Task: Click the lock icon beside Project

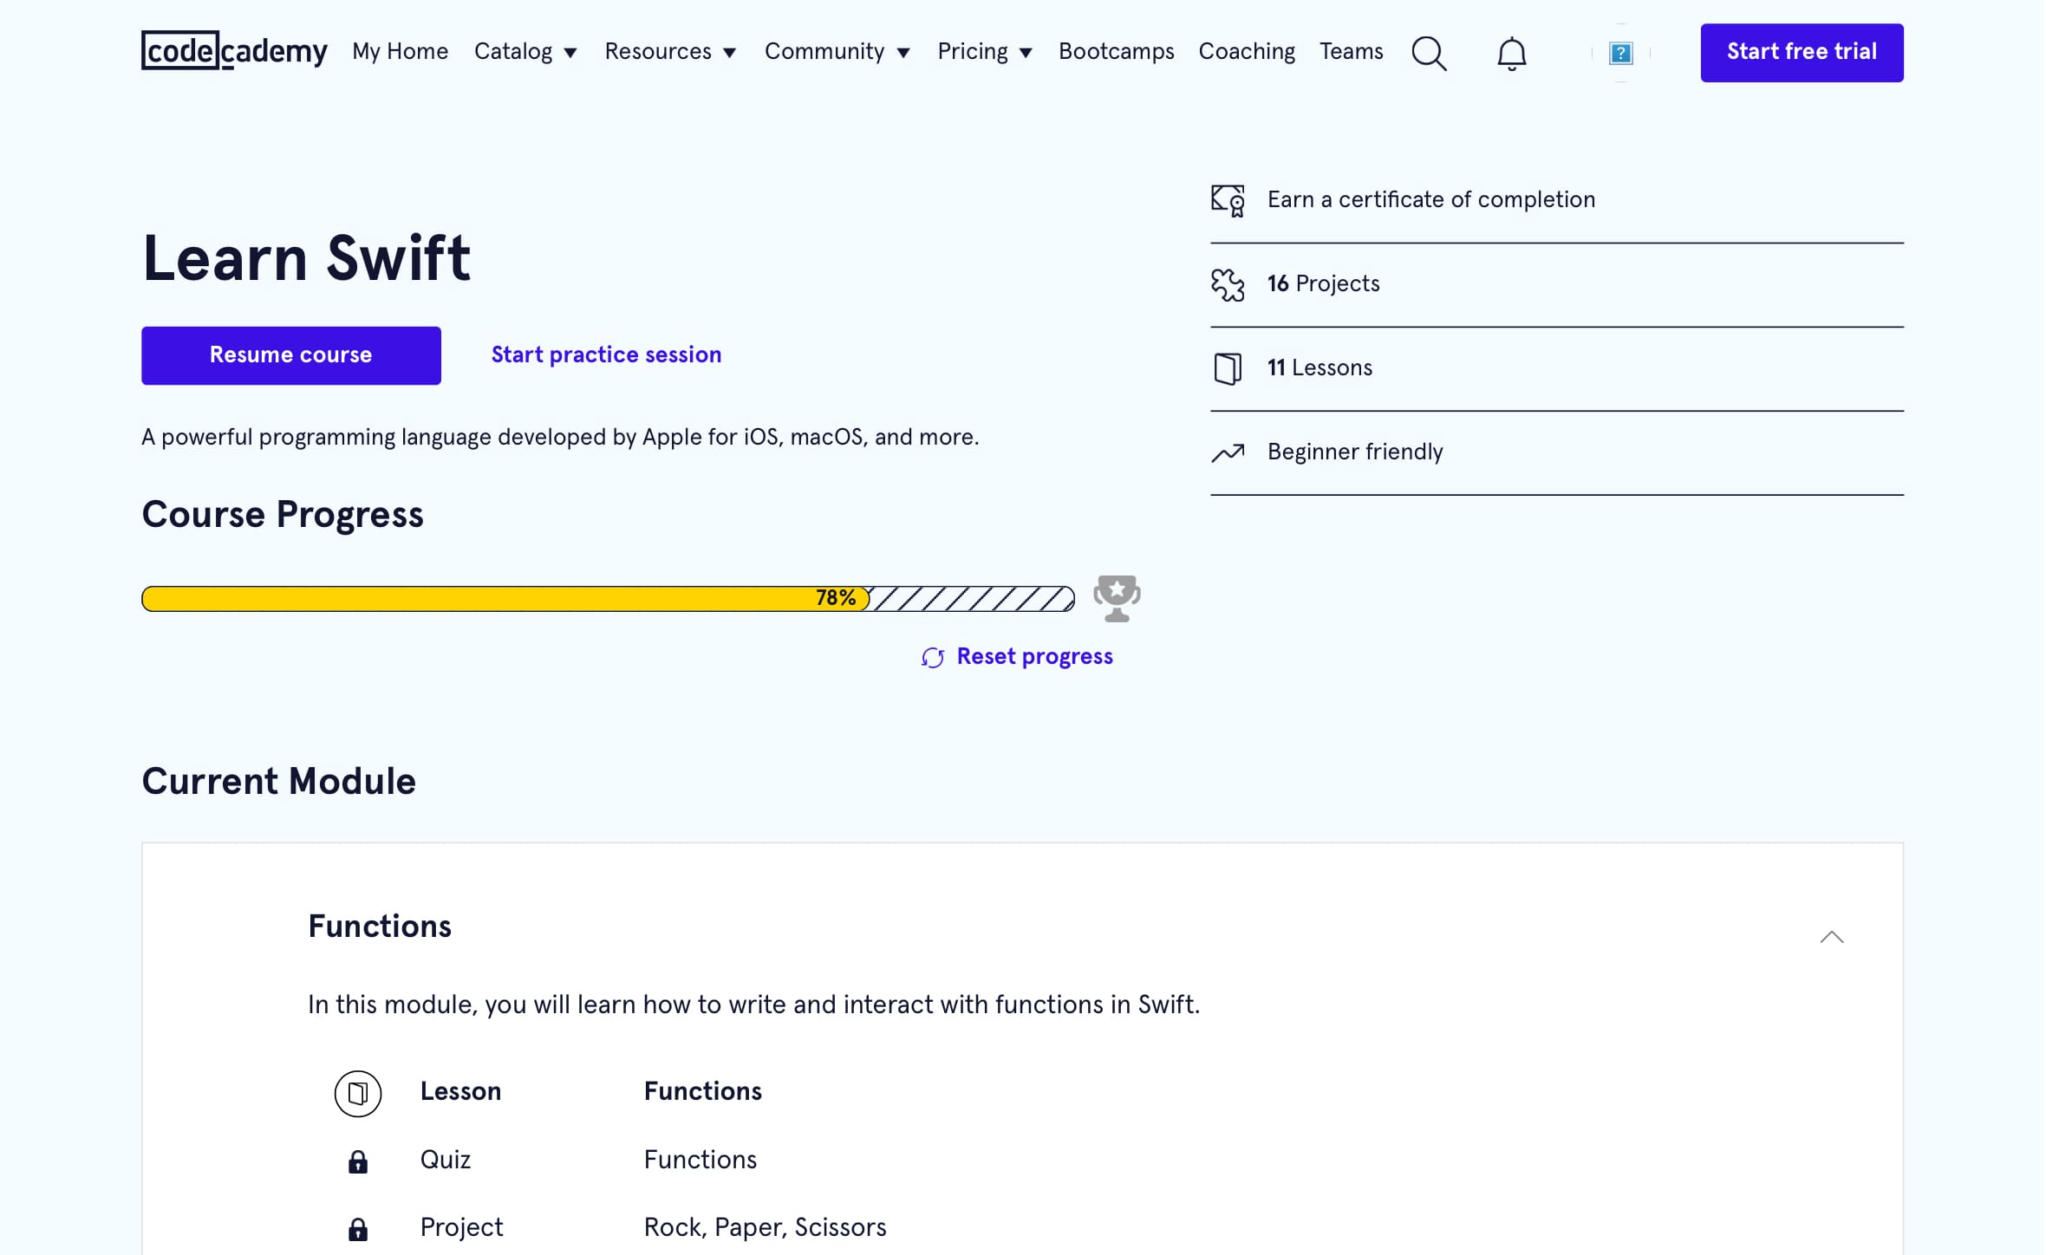Action: coord(358,1229)
